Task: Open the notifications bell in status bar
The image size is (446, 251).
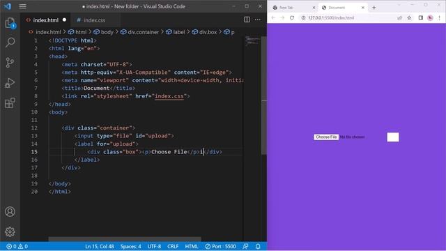Action: click(258, 246)
